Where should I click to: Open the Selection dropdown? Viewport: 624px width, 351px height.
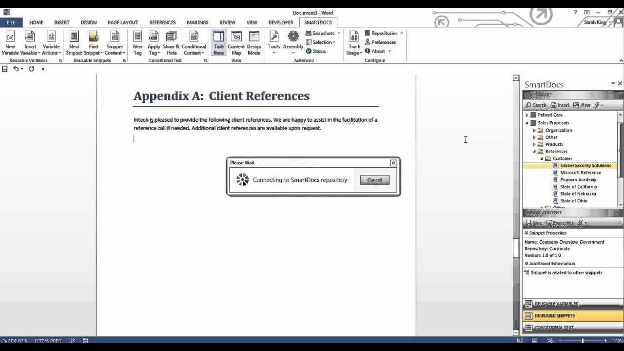coord(320,42)
